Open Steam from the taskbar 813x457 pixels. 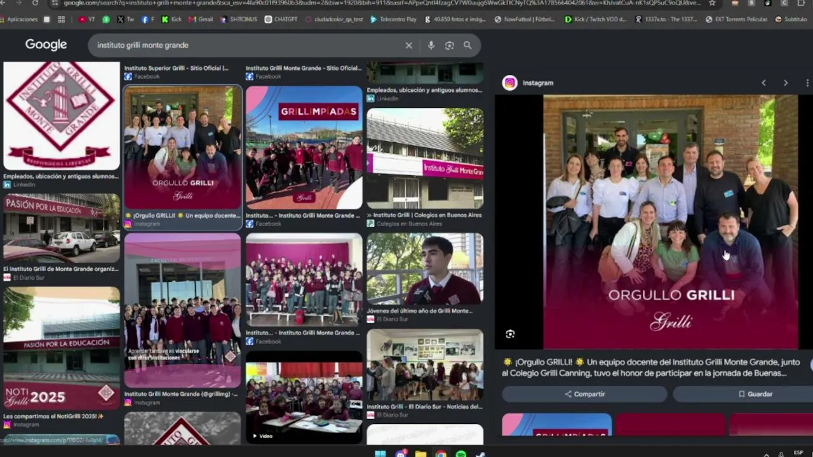pyautogui.click(x=481, y=453)
